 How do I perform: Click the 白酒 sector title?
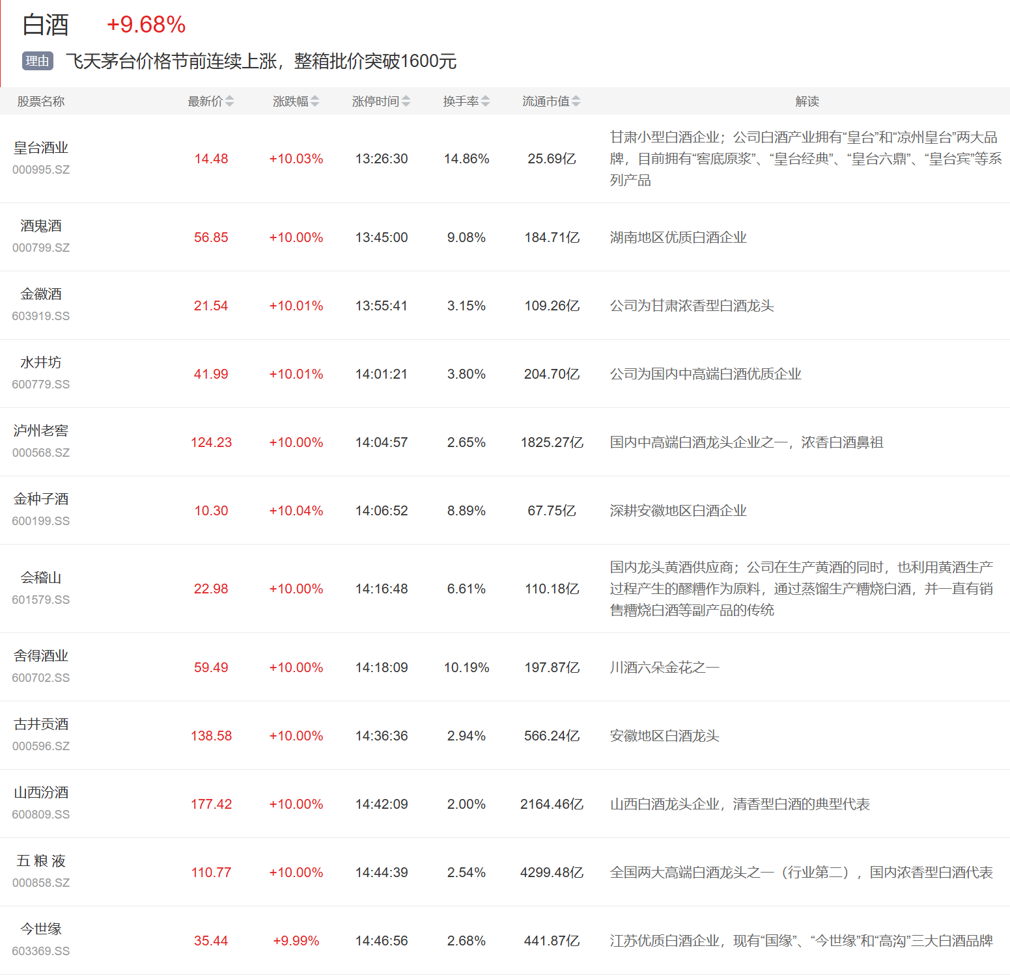click(x=46, y=25)
